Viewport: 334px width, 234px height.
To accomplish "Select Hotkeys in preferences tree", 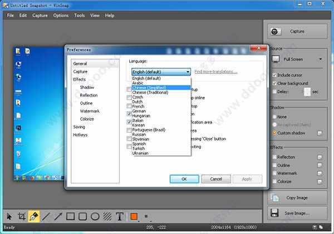I will (x=80, y=135).
